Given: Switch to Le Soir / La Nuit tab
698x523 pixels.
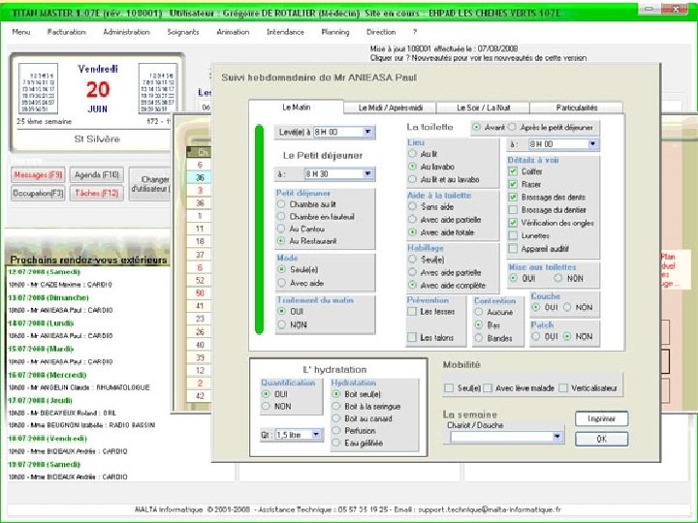Looking at the screenshot, I should click(484, 108).
